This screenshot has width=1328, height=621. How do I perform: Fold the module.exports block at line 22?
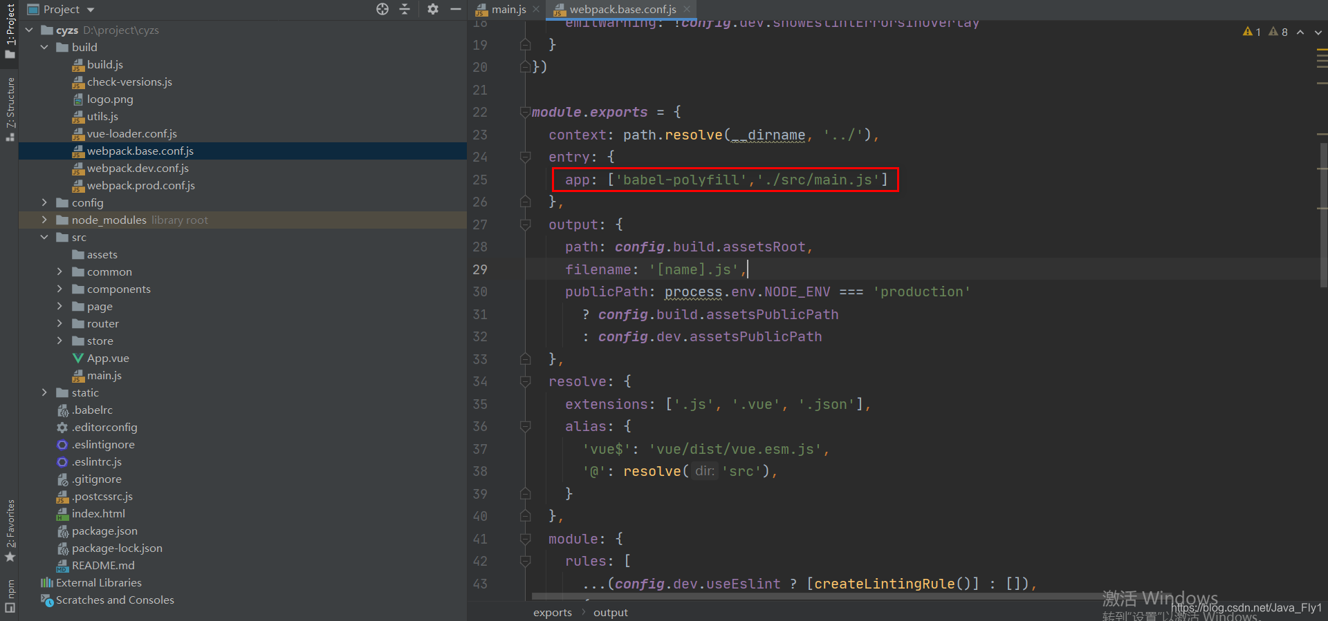click(525, 112)
